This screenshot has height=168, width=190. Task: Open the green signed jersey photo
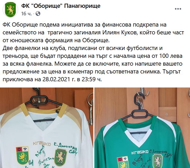coord(142,128)
